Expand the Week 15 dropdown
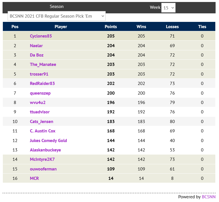219x202 pixels. tap(168, 8)
